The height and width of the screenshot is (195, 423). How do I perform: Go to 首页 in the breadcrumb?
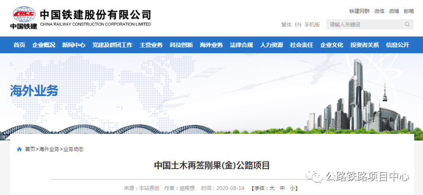[30, 149]
